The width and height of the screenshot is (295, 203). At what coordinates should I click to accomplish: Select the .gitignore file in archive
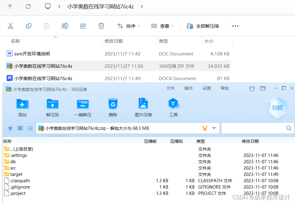click(x=17, y=187)
